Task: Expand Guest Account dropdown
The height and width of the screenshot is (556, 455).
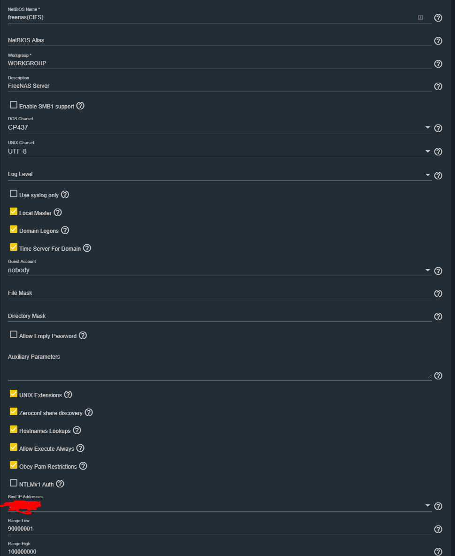Action: tap(427, 270)
